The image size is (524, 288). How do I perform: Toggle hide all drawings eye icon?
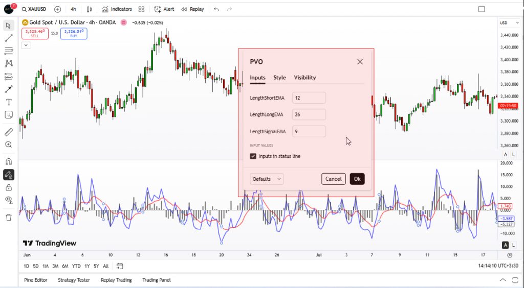[9, 200]
